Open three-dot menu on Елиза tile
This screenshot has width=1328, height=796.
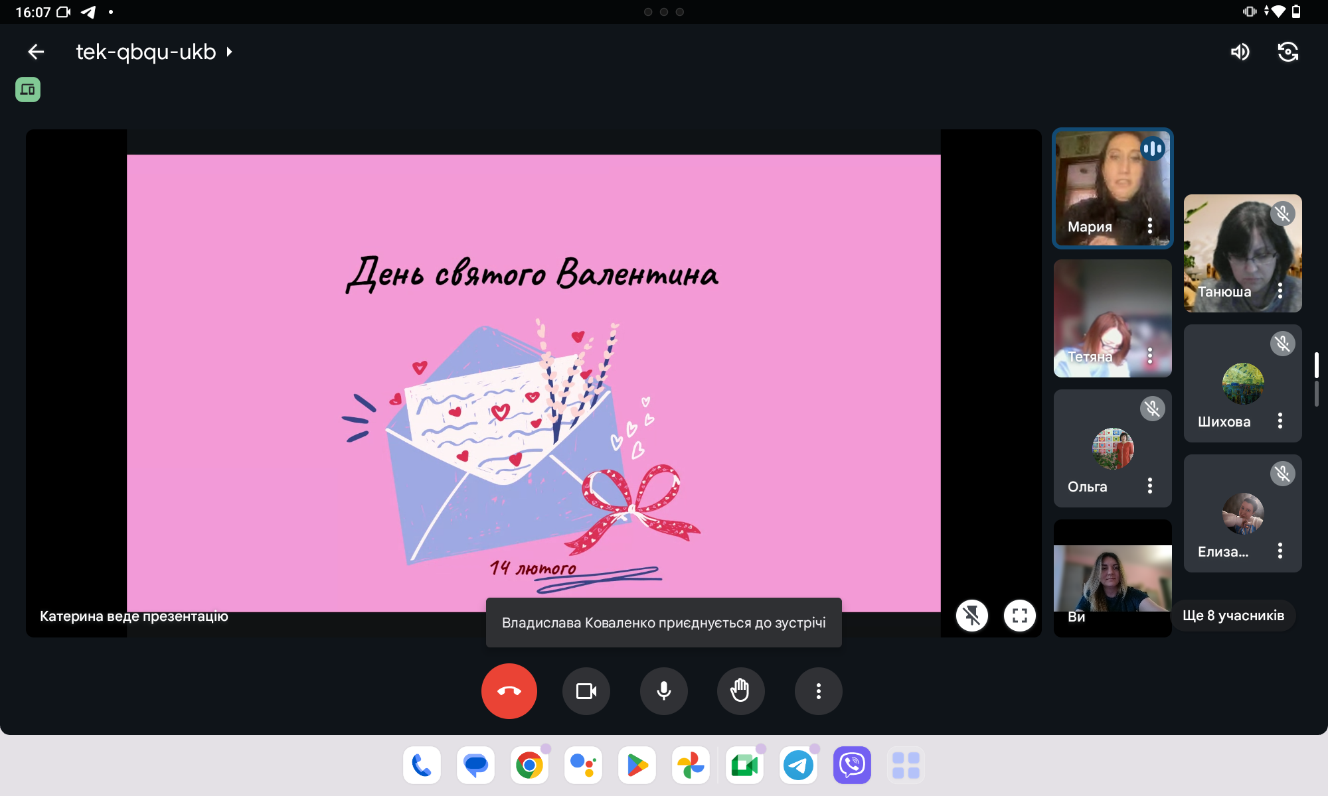pyautogui.click(x=1280, y=551)
